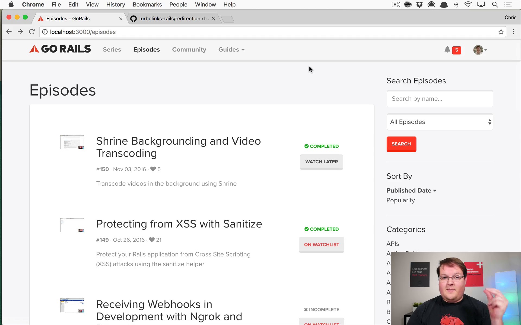Open the Window menu
Image resolution: width=521 pixels, height=325 pixels.
pyautogui.click(x=205, y=5)
